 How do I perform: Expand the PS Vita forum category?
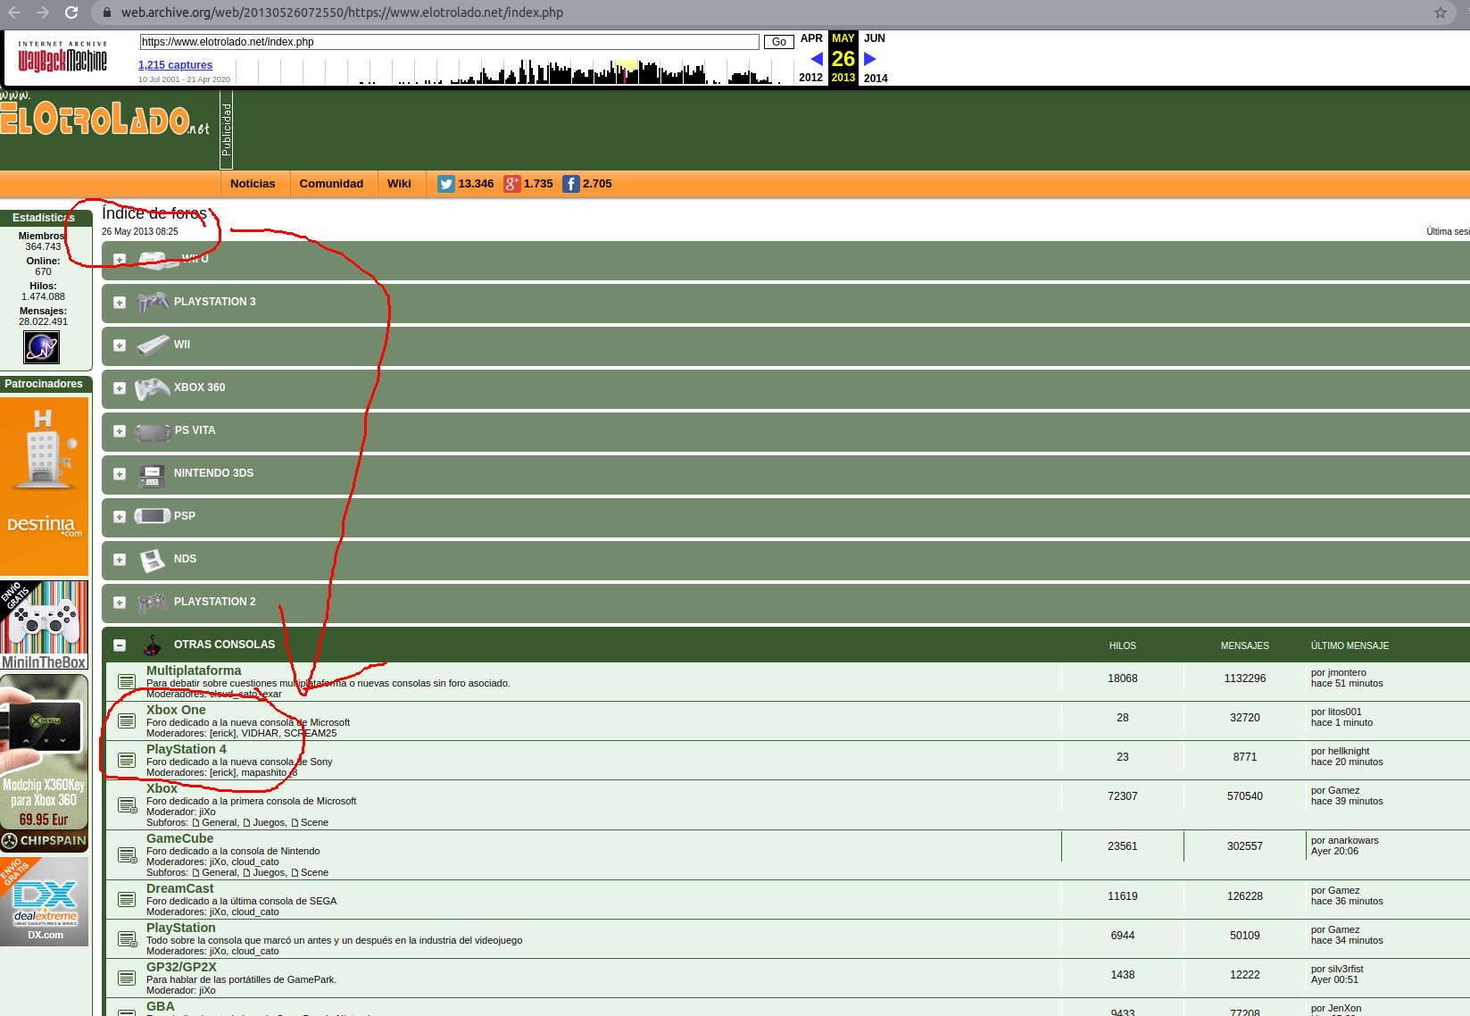(120, 431)
